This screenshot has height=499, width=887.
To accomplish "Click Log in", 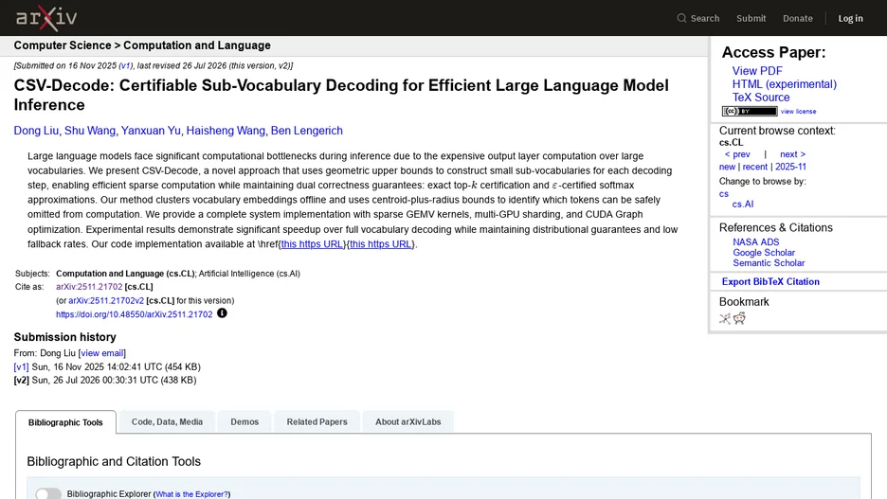I will pos(850,18).
